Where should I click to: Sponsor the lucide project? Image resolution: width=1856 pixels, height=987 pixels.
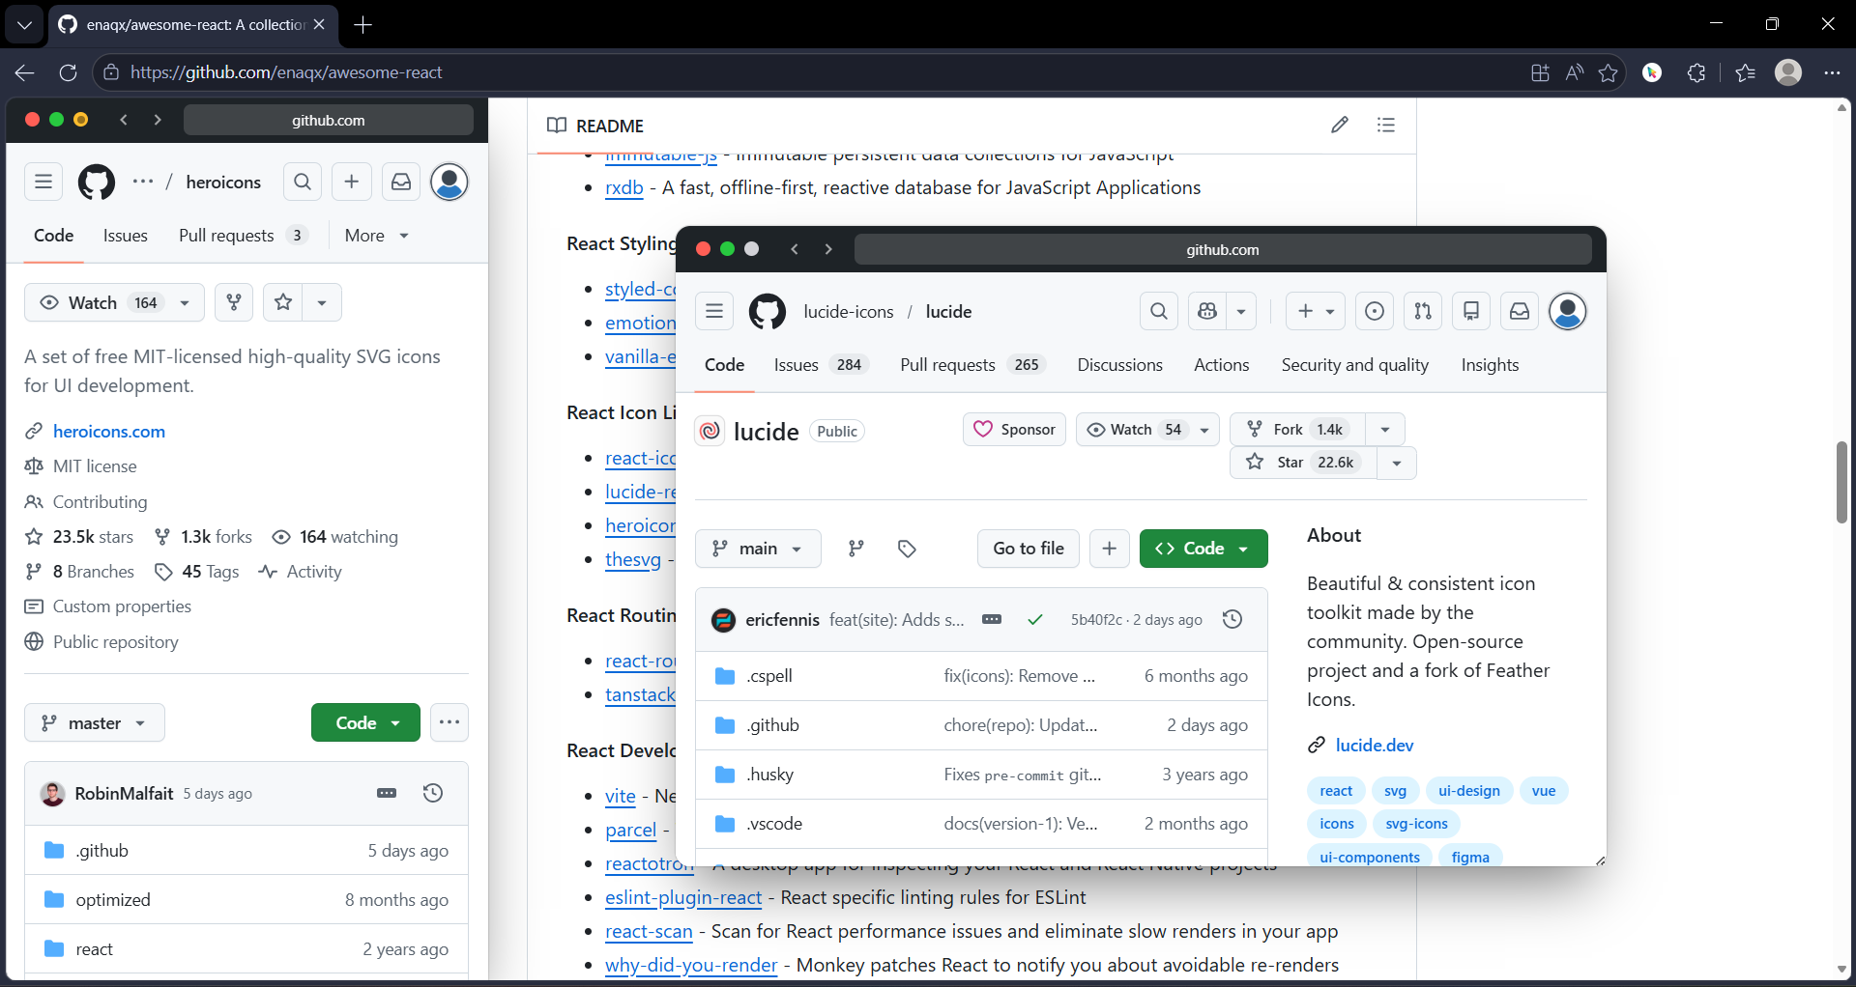tap(1015, 430)
